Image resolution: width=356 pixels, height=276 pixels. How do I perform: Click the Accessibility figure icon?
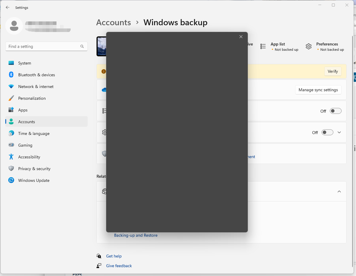click(11, 157)
